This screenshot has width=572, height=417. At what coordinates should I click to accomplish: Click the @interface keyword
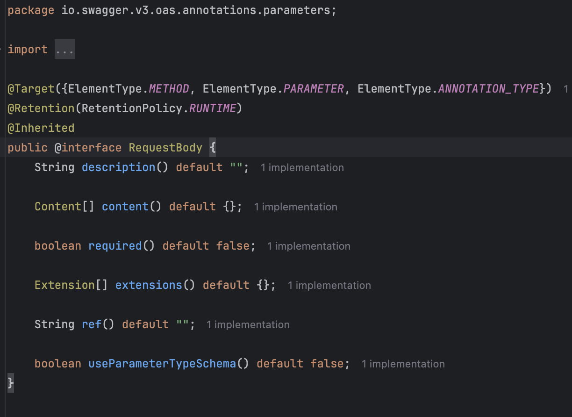click(88, 148)
